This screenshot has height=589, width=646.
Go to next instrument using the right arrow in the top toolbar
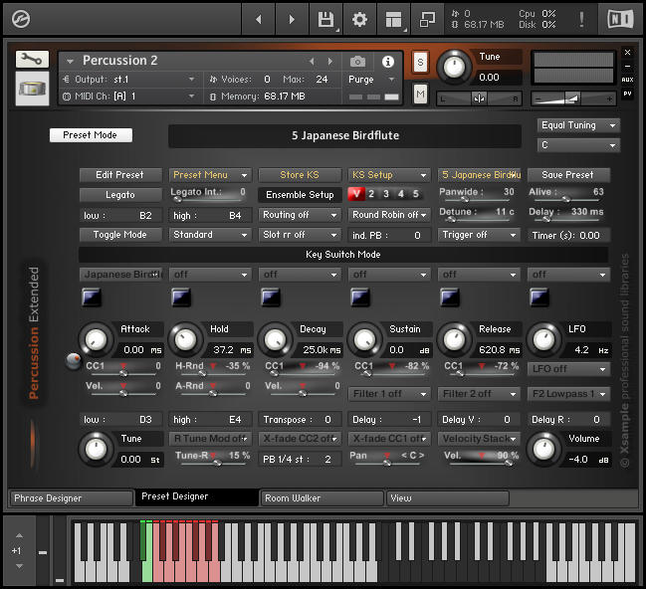pyautogui.click(x=292, y=19)
